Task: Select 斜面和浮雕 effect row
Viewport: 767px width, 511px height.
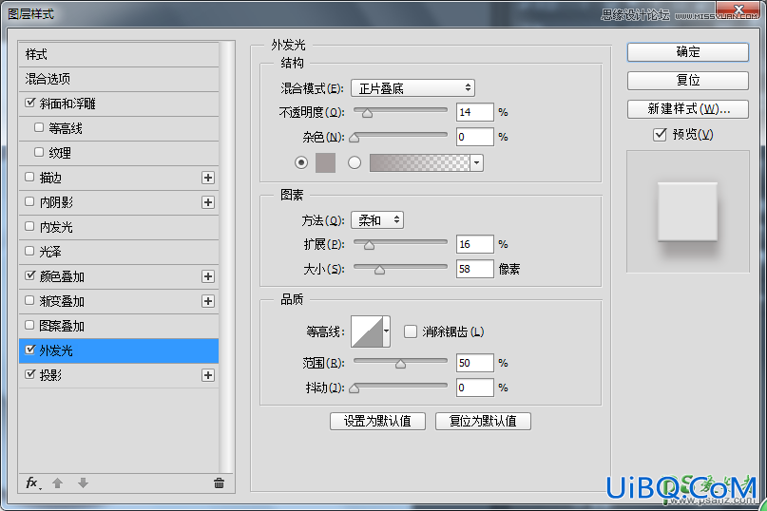Action: tap(119, 104)
